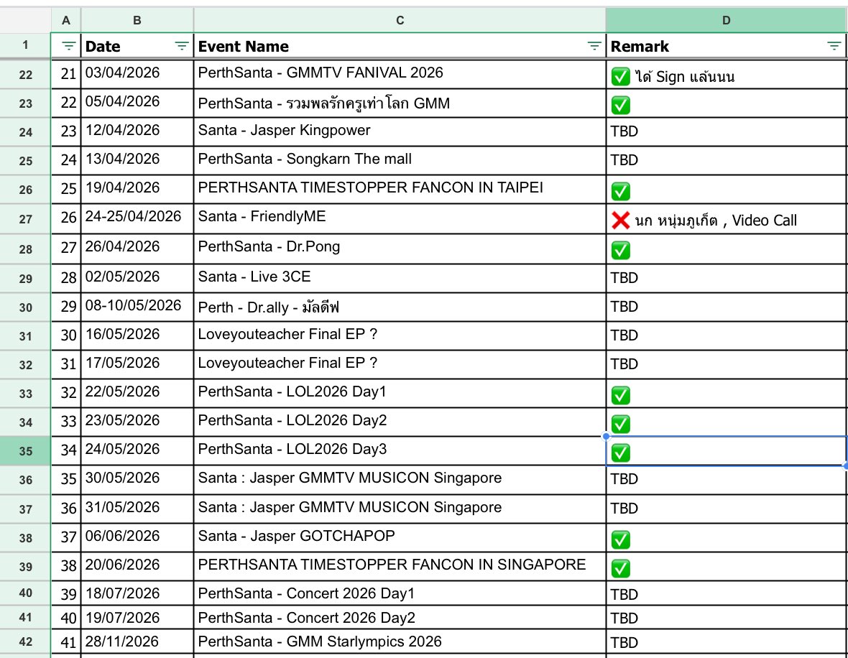Open the Event Name column filter dropdown

pos(594,46)
